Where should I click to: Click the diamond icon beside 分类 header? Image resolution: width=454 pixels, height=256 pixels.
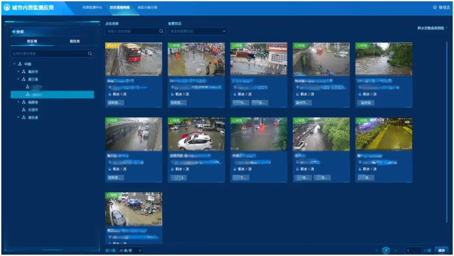pos(13,31)
